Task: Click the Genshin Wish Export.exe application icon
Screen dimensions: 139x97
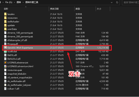Action: (x=5, y=48)
